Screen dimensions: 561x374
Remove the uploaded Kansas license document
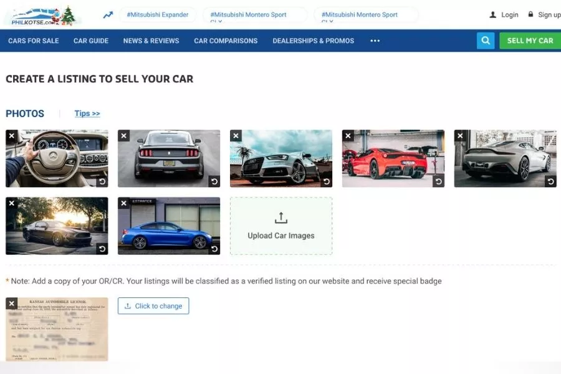[11, 303]
